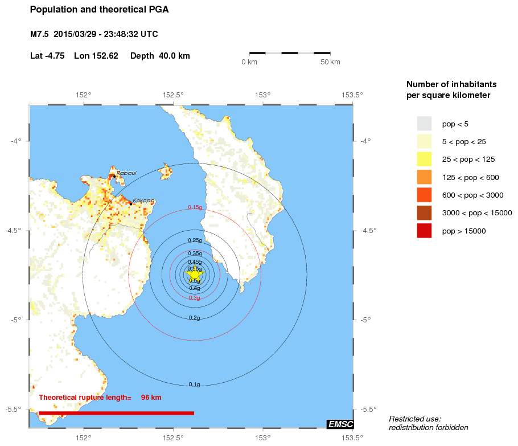
Task: Pick the red pop > 15000 legend swatch
Action: point(424,231)
